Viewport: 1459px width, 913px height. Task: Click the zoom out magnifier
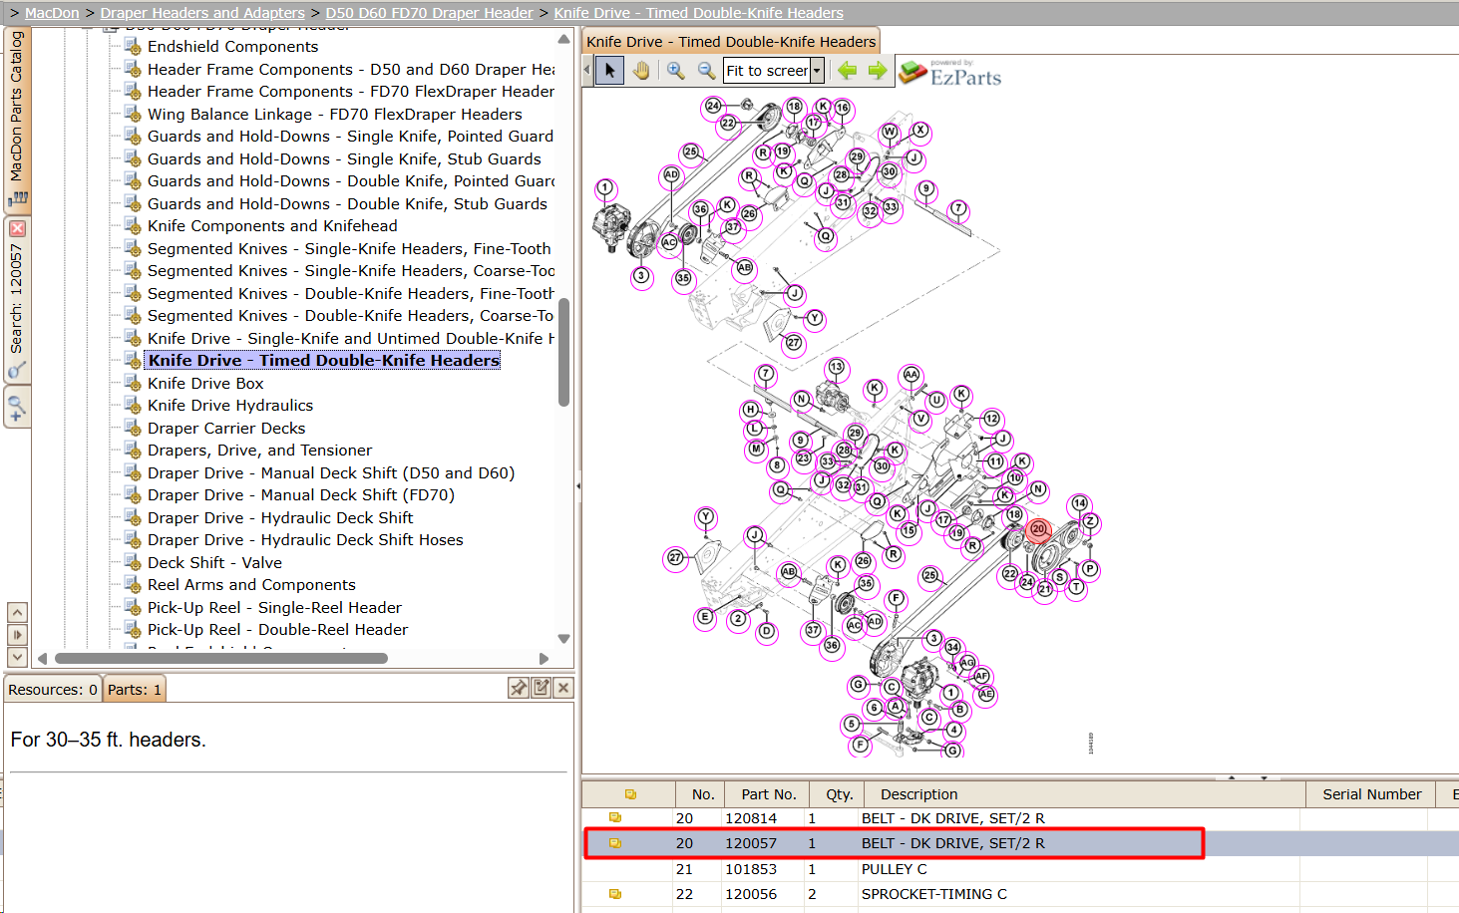706,71
